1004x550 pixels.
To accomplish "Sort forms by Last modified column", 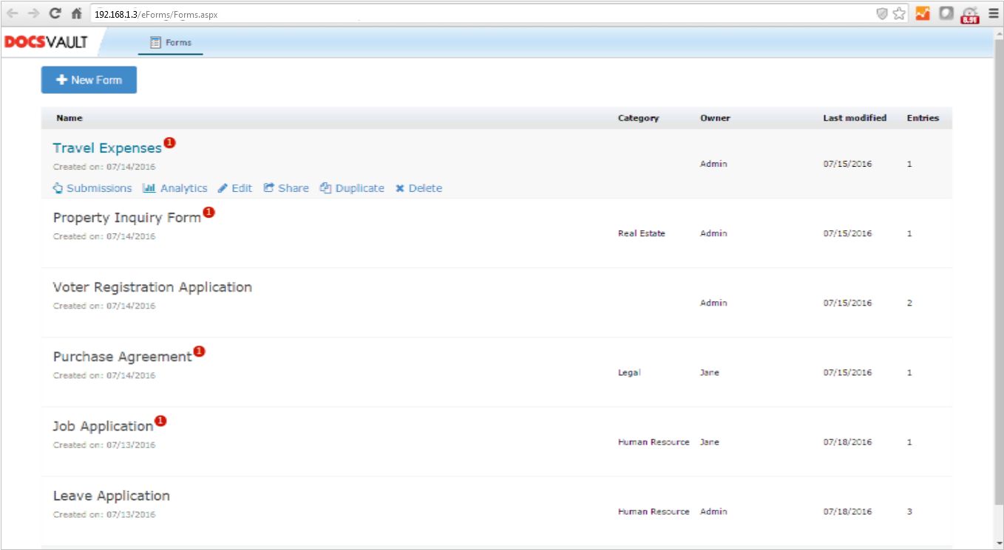I will coord(855,118).
